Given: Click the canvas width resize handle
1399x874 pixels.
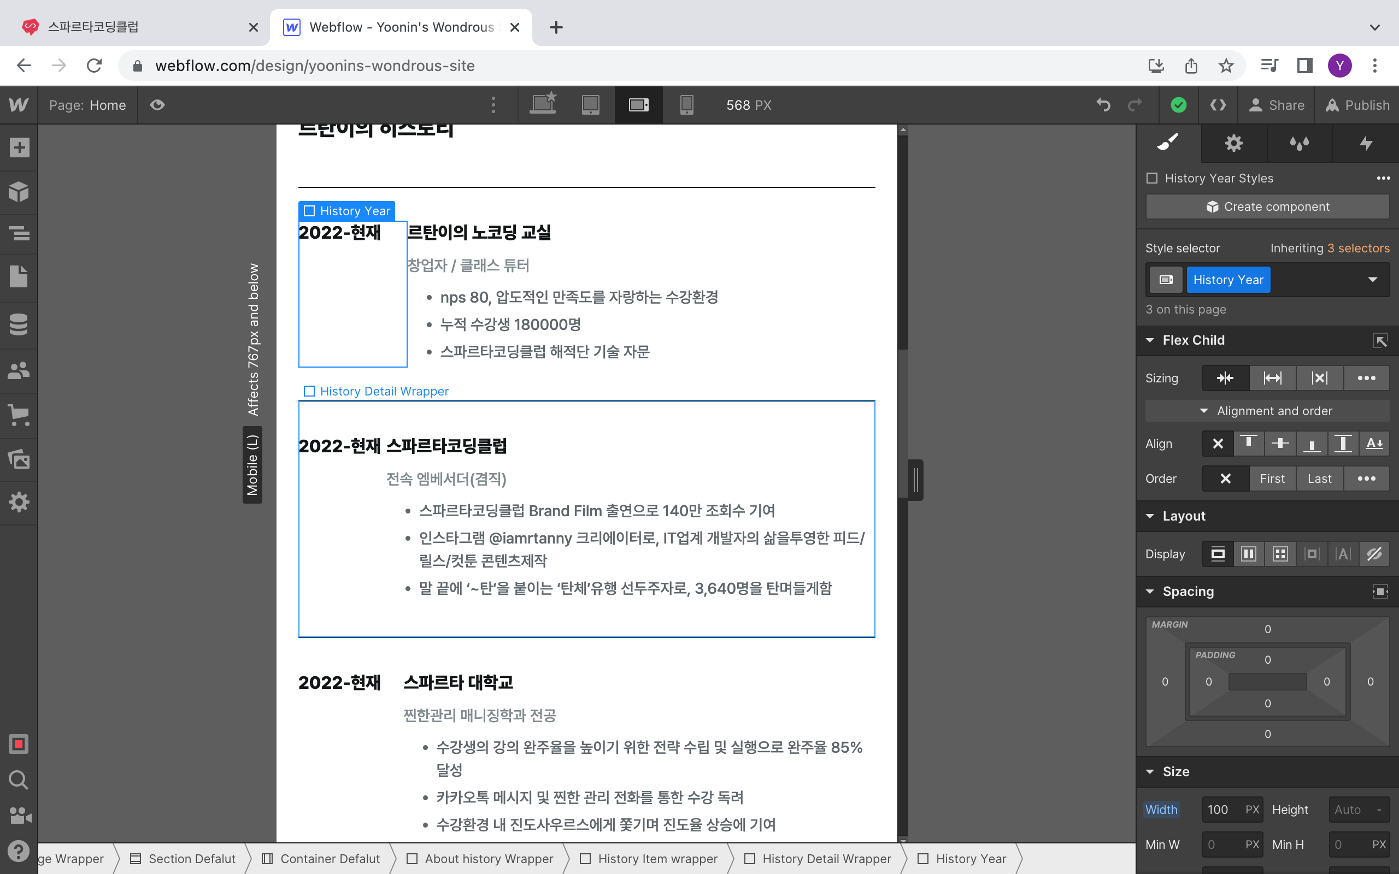Looking at the screenshot, I should click(916, 480).
